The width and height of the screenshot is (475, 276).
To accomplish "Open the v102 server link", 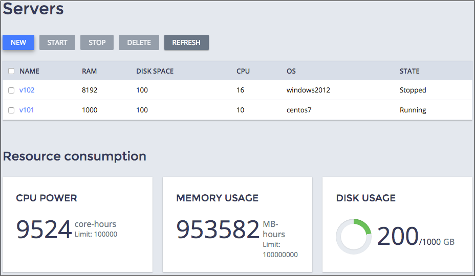I will pos(27,90).
